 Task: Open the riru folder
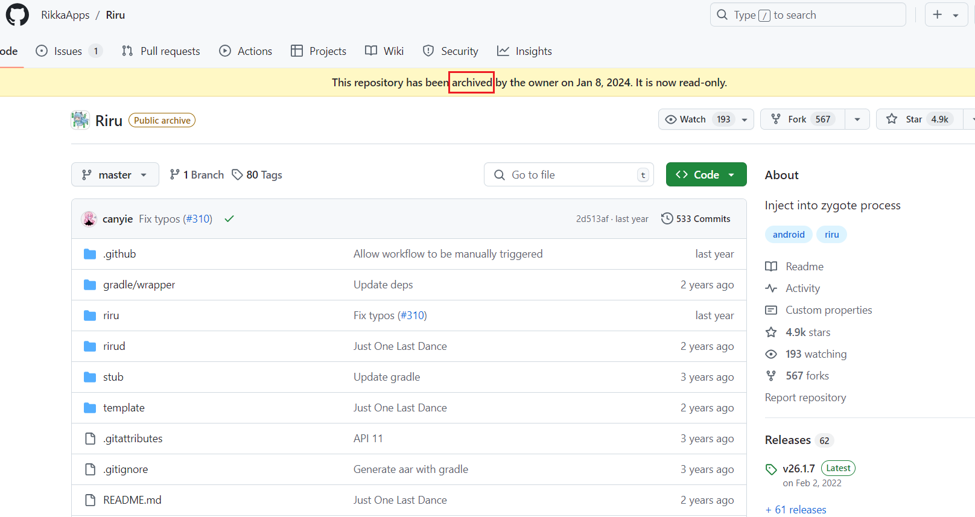(111, 316)
